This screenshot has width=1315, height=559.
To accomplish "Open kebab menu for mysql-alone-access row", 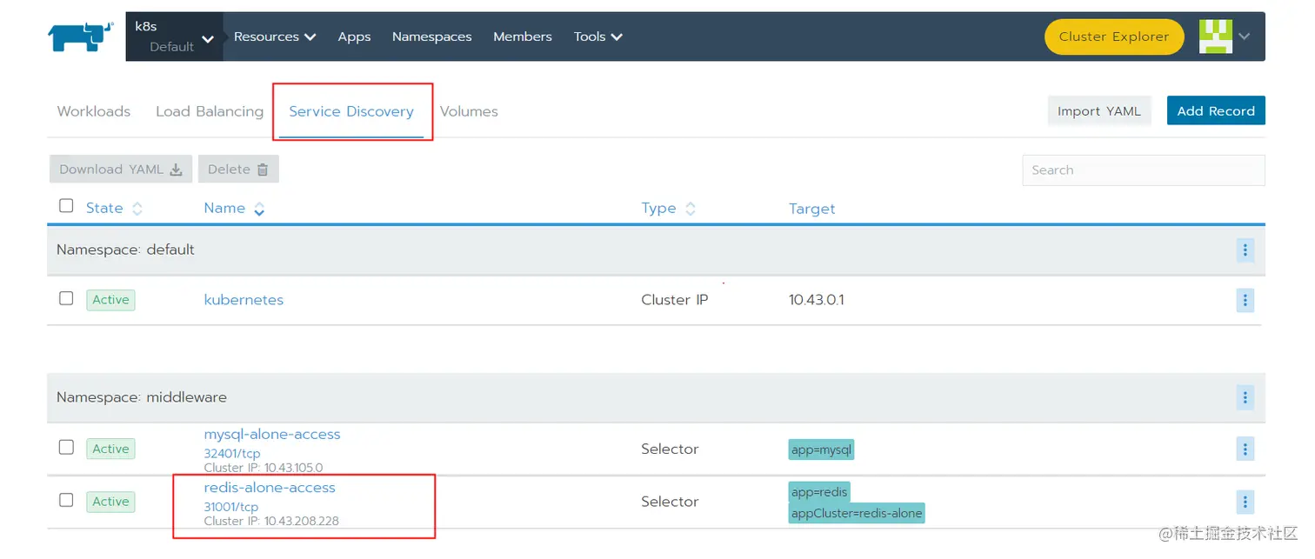I will click(x=1245, y=449).
